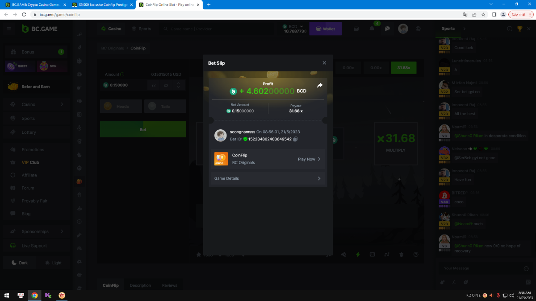Share the bet profit via arrow icon
536x301 pixels.
coord(320,85)
